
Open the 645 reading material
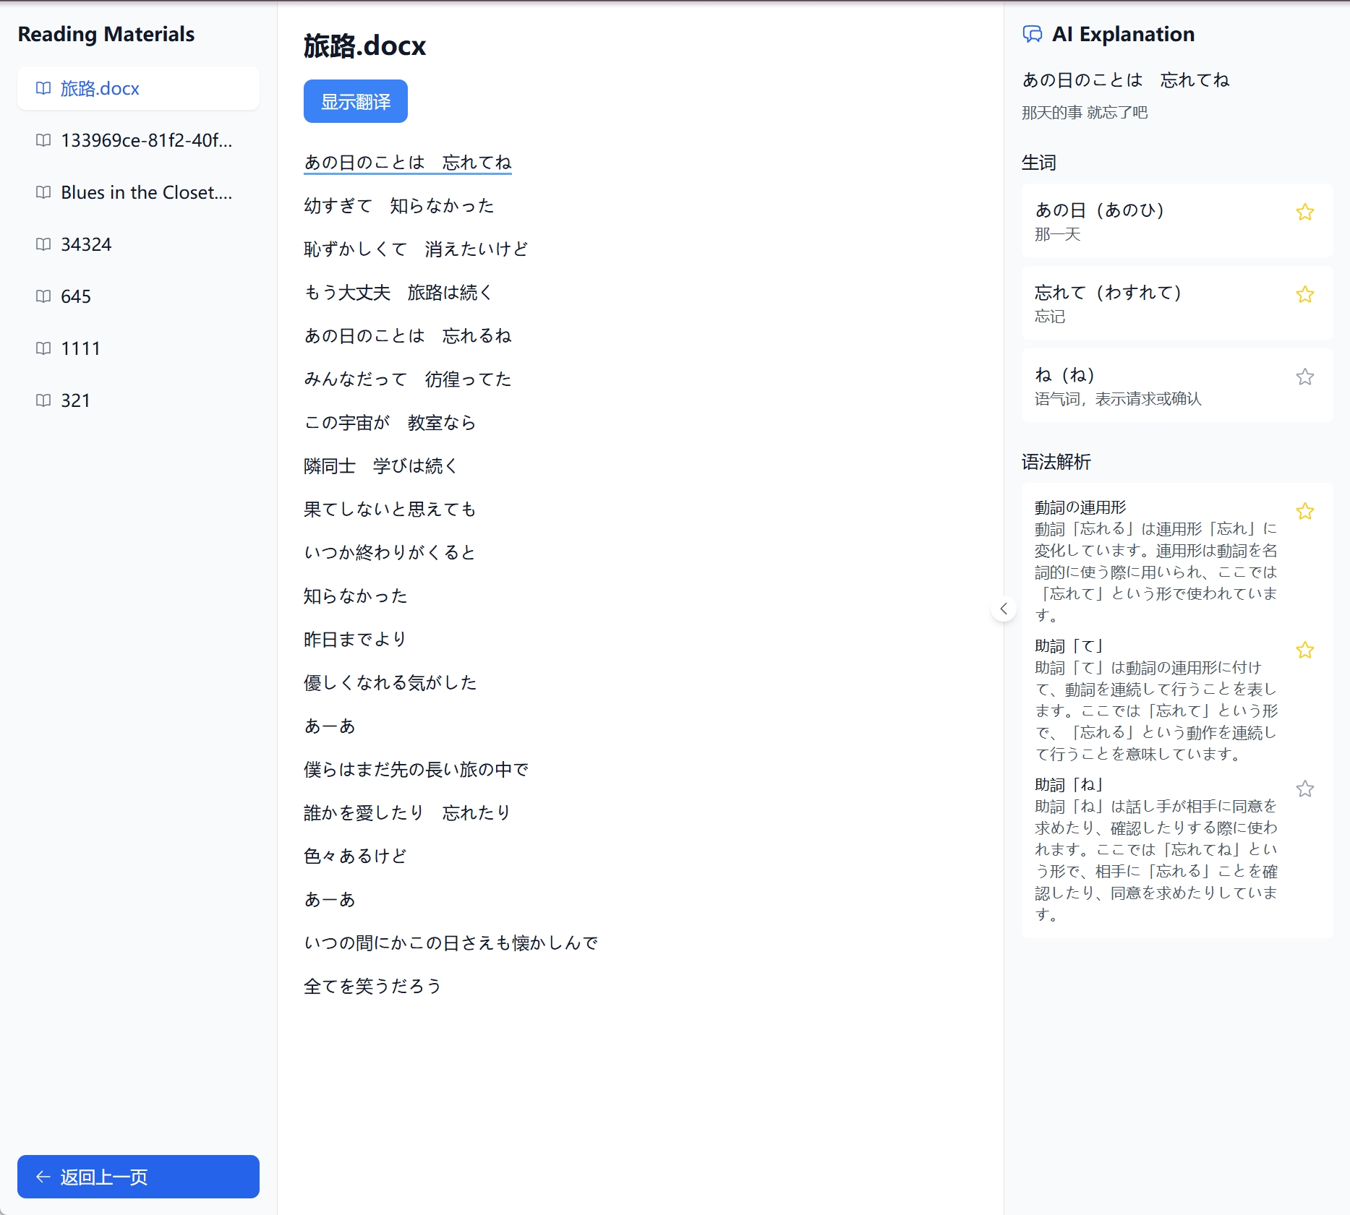click(x=138, y=297)
